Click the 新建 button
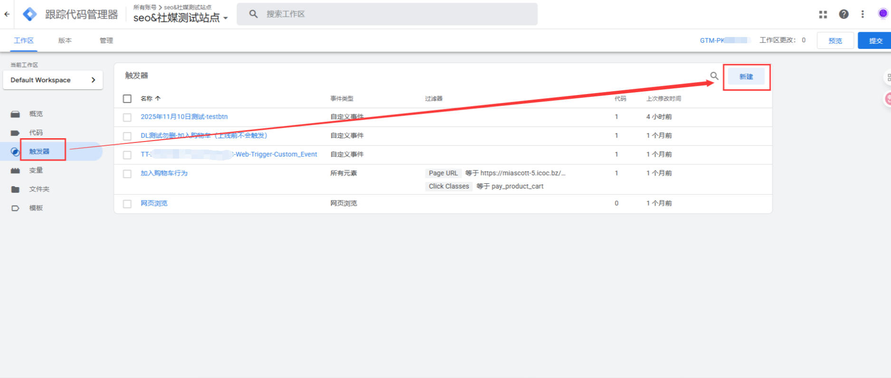891x378 pixels. (746, 76)
